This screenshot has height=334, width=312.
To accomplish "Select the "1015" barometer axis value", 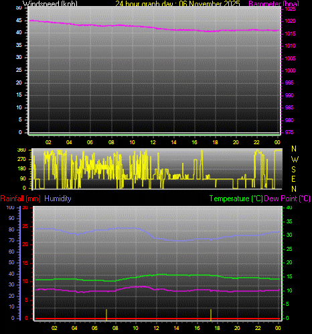I will [291, 34].
